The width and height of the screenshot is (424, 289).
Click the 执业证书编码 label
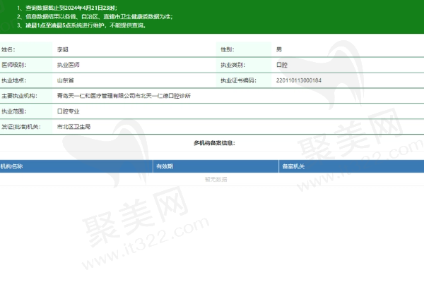[x=238, y=80]
